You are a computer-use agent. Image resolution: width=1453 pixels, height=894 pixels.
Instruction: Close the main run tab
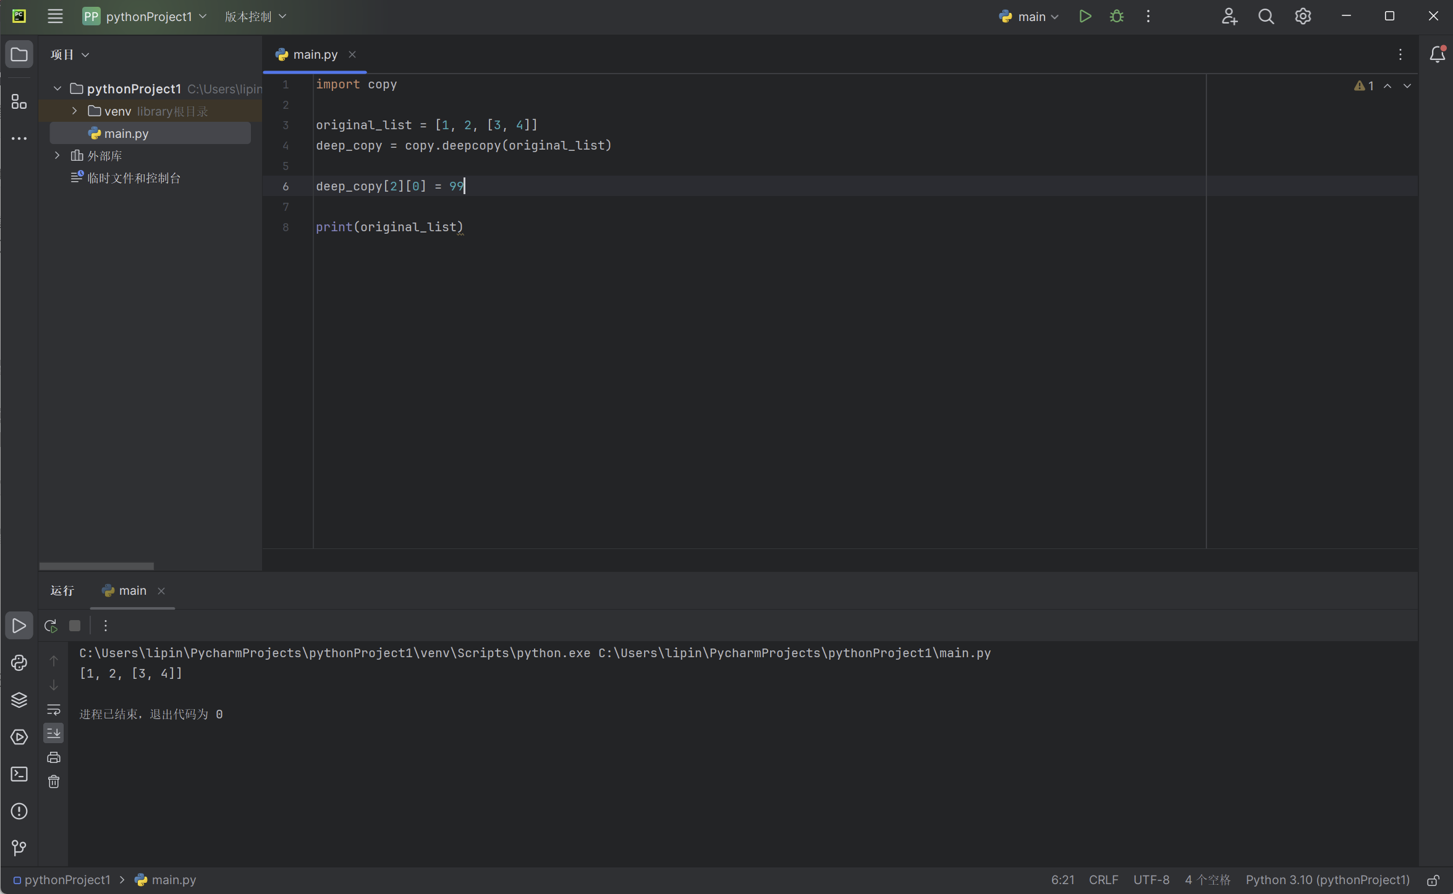161,591
